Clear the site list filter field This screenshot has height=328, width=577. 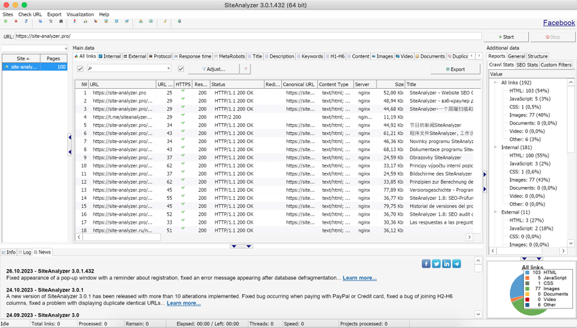click(x=66, y=49)
